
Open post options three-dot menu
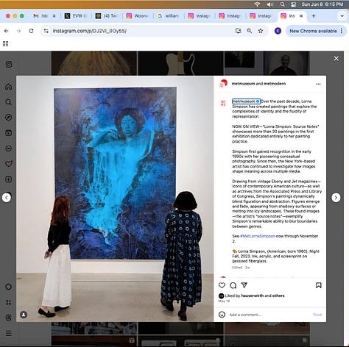tap(318, 84)
